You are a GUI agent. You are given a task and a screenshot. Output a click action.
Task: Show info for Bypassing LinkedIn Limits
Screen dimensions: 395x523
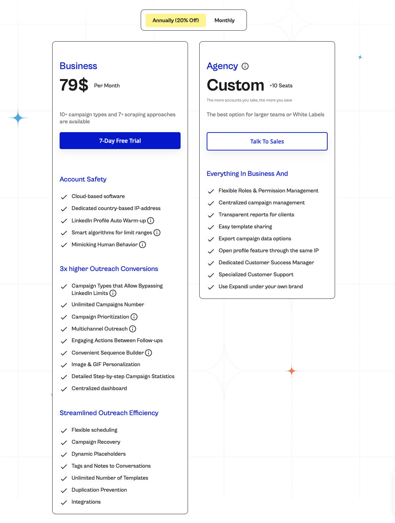tap(113, 293)
